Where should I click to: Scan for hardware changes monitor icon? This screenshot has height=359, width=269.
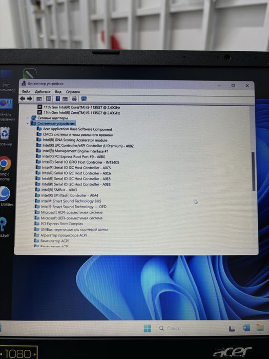pos(84,98)
